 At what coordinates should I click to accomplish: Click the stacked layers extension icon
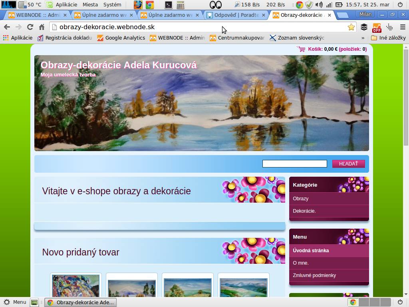coord(364,27)
